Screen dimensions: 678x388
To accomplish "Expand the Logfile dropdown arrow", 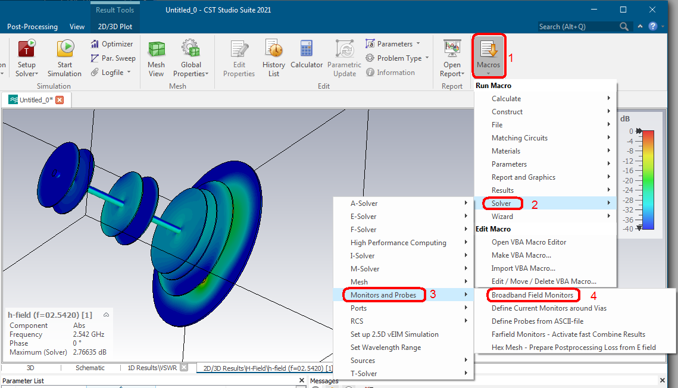I will (129, 72).
